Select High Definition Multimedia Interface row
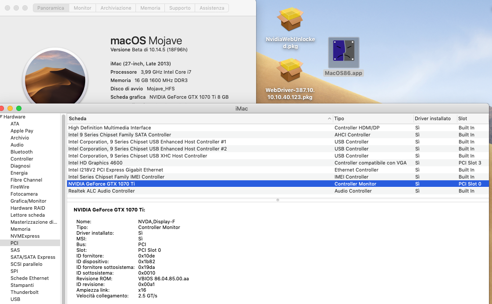 278,128
